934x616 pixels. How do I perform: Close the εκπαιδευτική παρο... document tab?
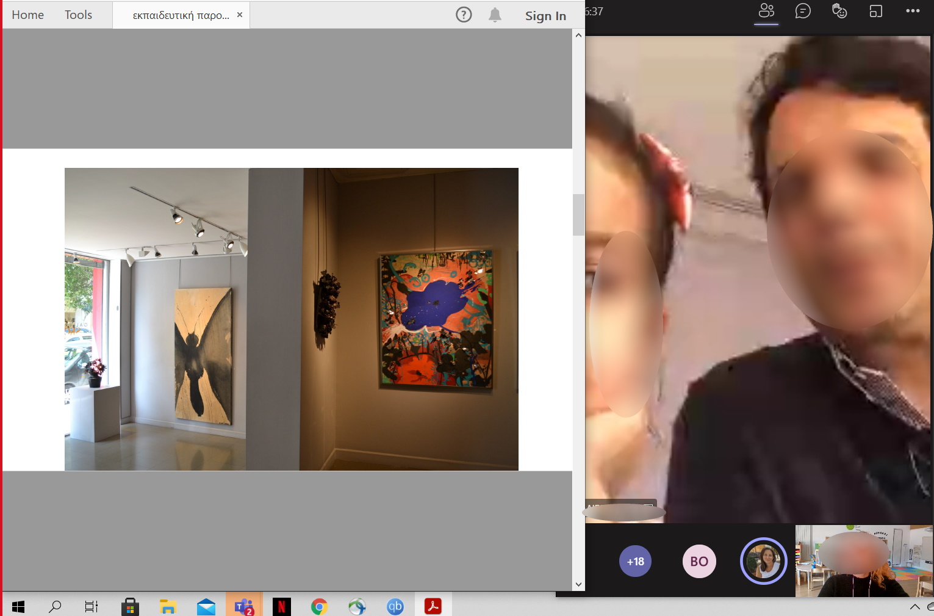240,15
